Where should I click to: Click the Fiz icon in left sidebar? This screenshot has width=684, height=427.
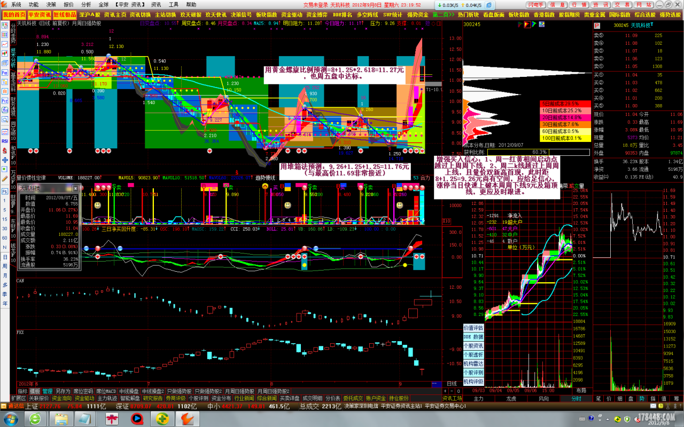coord(4,100)
